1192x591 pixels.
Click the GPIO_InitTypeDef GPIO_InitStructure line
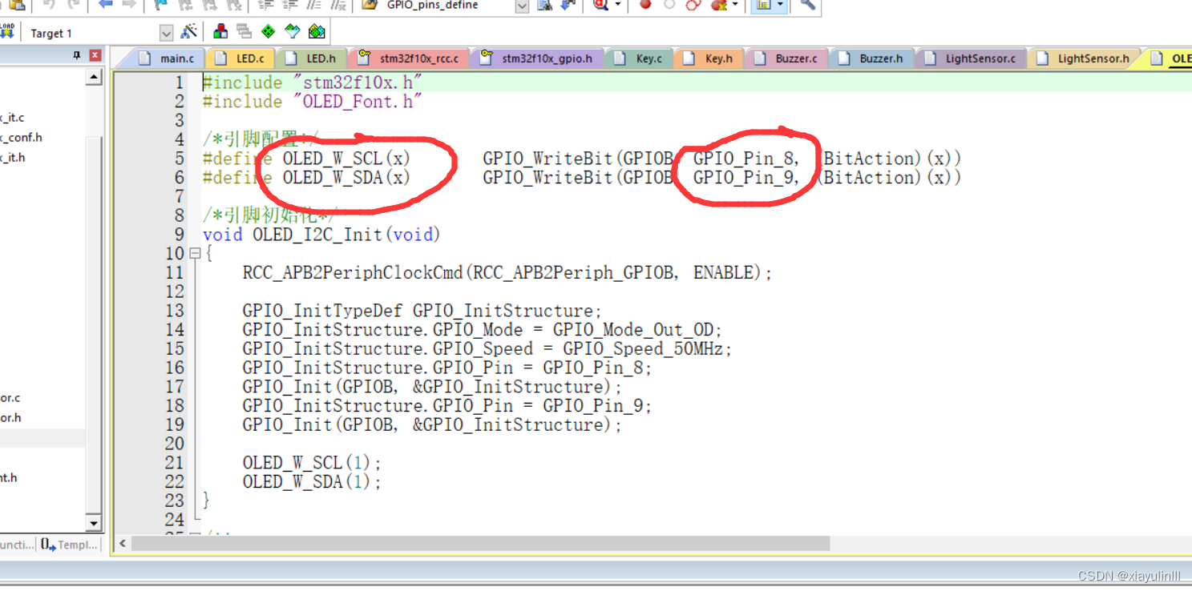(x=422, y=311)
